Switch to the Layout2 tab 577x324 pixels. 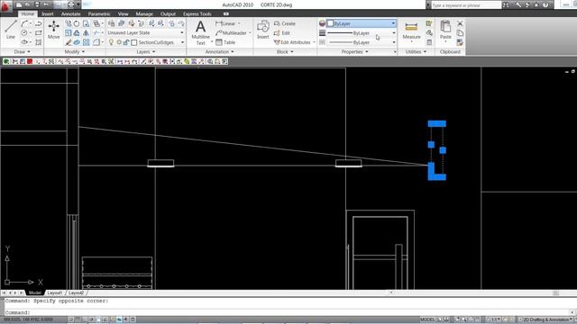76,292
